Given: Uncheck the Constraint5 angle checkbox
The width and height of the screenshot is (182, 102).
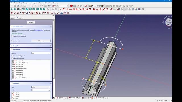Looking at the screenshot, I should tap(13, 69).
